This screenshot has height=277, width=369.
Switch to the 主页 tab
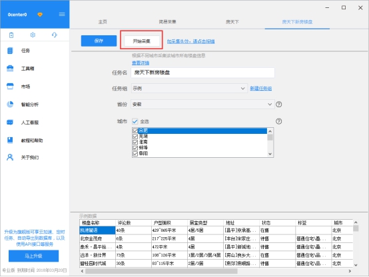click(103, 22)
